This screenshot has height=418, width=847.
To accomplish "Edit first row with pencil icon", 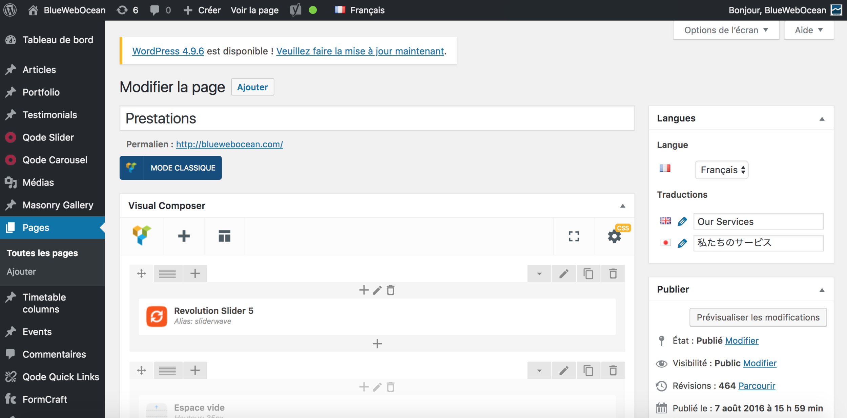I will (x=563, y=273).
